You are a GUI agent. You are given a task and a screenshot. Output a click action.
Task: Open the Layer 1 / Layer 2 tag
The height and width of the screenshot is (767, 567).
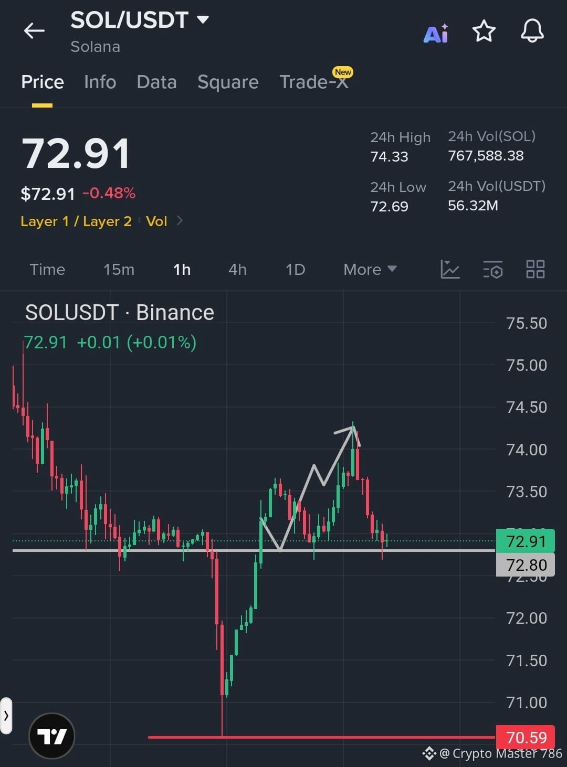click(76, 221)
